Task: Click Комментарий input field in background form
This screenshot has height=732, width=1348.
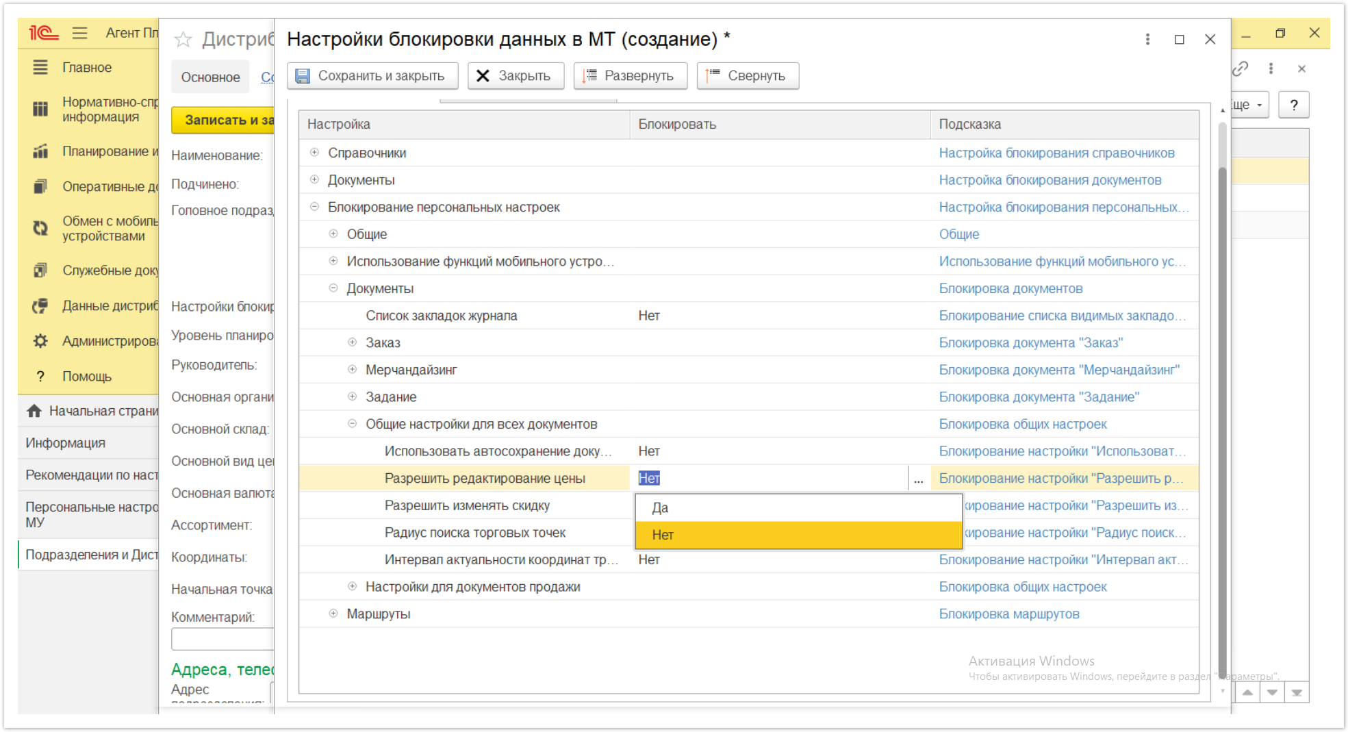Action: pos(222,639)
